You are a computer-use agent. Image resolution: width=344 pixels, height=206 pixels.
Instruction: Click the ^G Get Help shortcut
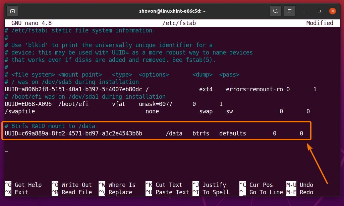pos(23,185)
